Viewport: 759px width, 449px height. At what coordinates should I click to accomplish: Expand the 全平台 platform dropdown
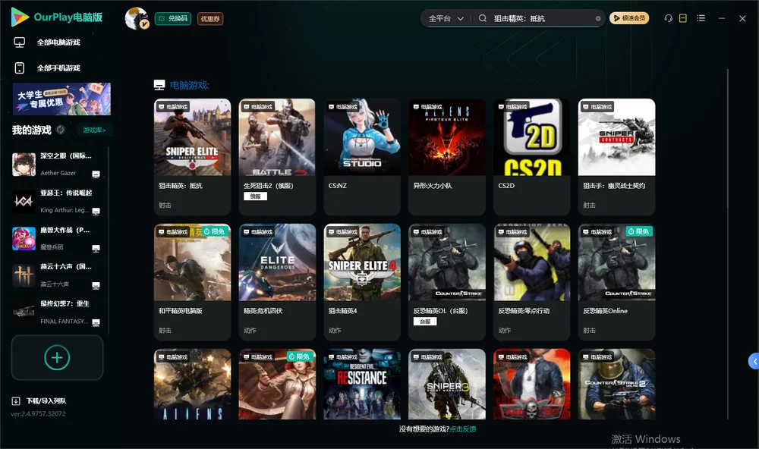click(x=446, y=18)
